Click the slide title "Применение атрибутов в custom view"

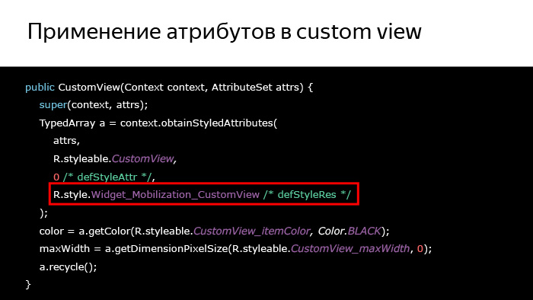click(225, 32)
